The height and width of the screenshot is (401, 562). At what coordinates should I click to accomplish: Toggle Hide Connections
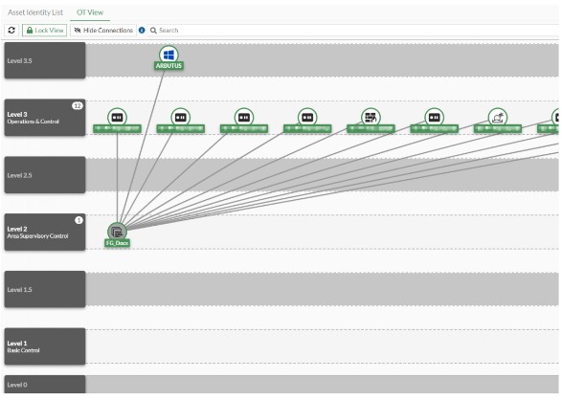point(103,30)
